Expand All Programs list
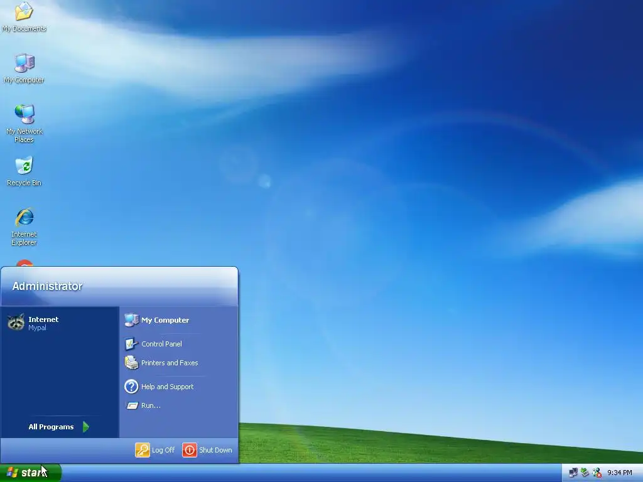This screenshot has width=643, height=482. [59, 427]
